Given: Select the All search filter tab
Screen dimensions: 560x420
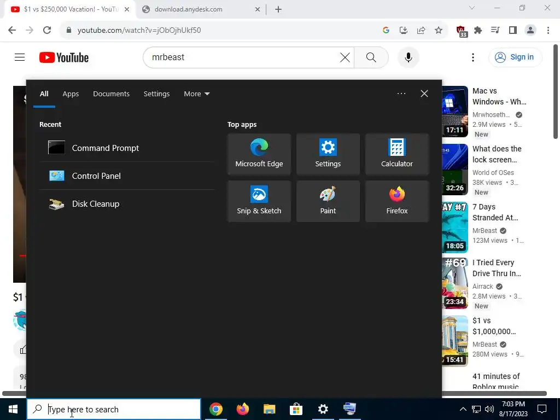Looking at the screenshot, I should (x=44, y=94).
